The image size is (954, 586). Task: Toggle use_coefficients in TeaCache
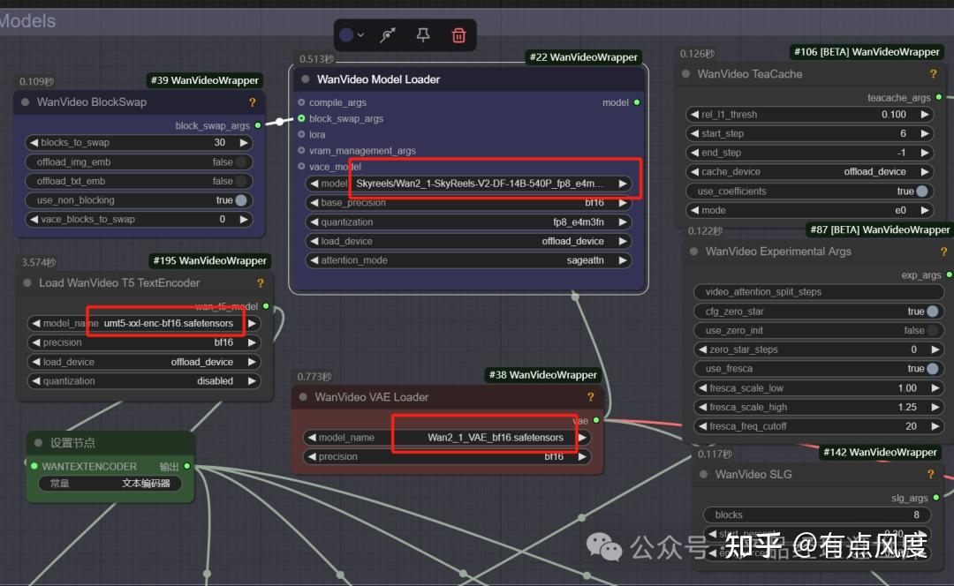point(922,191)
